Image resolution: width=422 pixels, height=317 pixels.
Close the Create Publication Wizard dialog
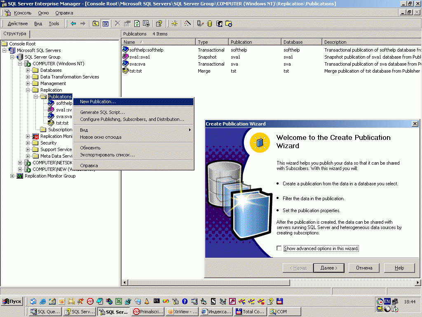click(415, 124)
